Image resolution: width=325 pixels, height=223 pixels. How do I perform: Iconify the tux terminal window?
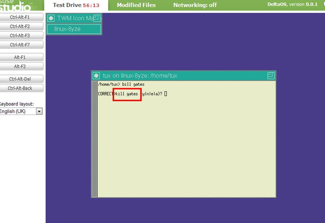[x=96, y=76]
